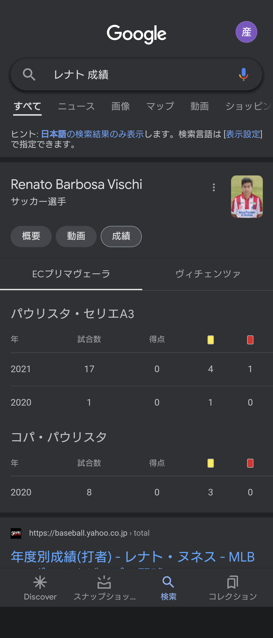Select the 成績 chip

pos(121,236)
